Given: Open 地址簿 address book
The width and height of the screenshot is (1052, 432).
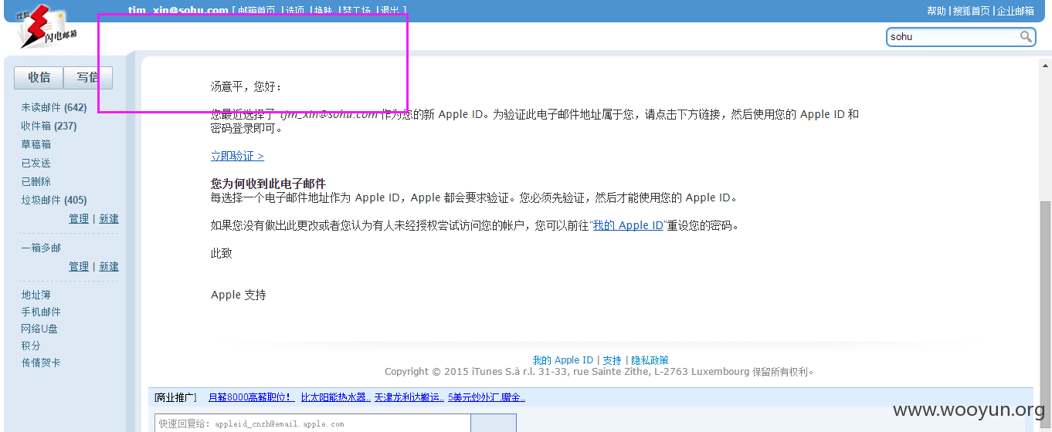Looking at the screenshot, I should [x=36, y=295].
